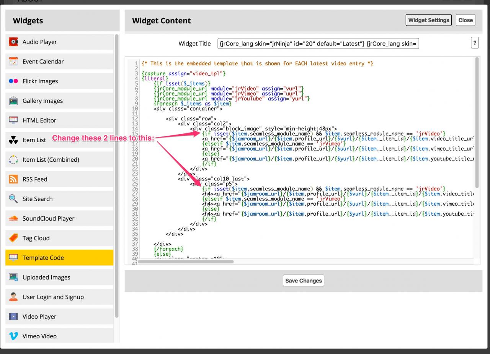The image size is (490, 354).
Task: Open the Video Player widget
Action: pyautogui.click(x=39, y=317)
